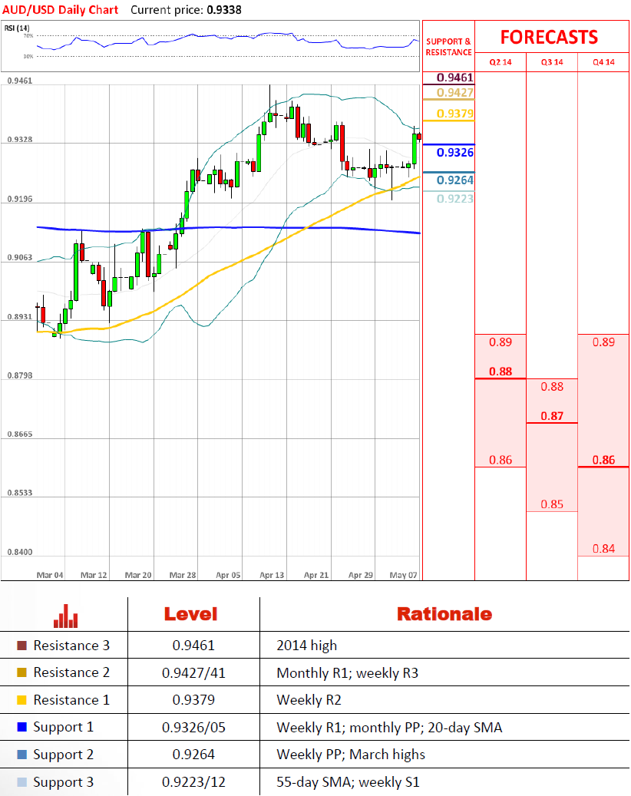The width and height of the screenshot is (631, 796).
Task: Click the Resistance 3 brown color swatch
Action: click(x=21, y=646)
